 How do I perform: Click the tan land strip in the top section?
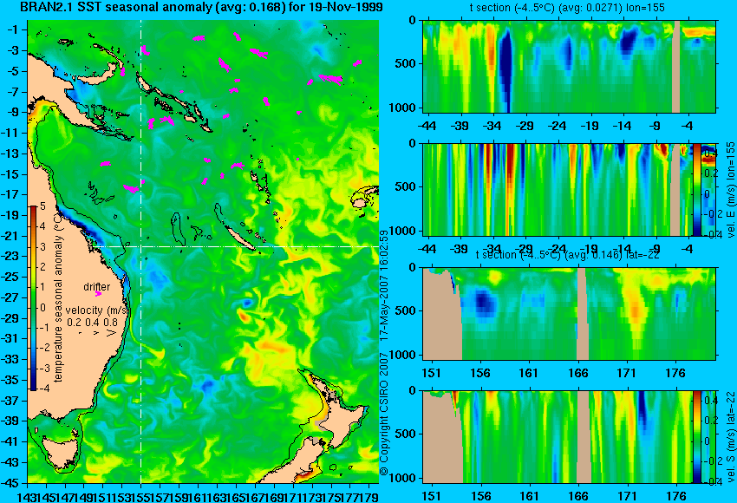click(676, 66)
